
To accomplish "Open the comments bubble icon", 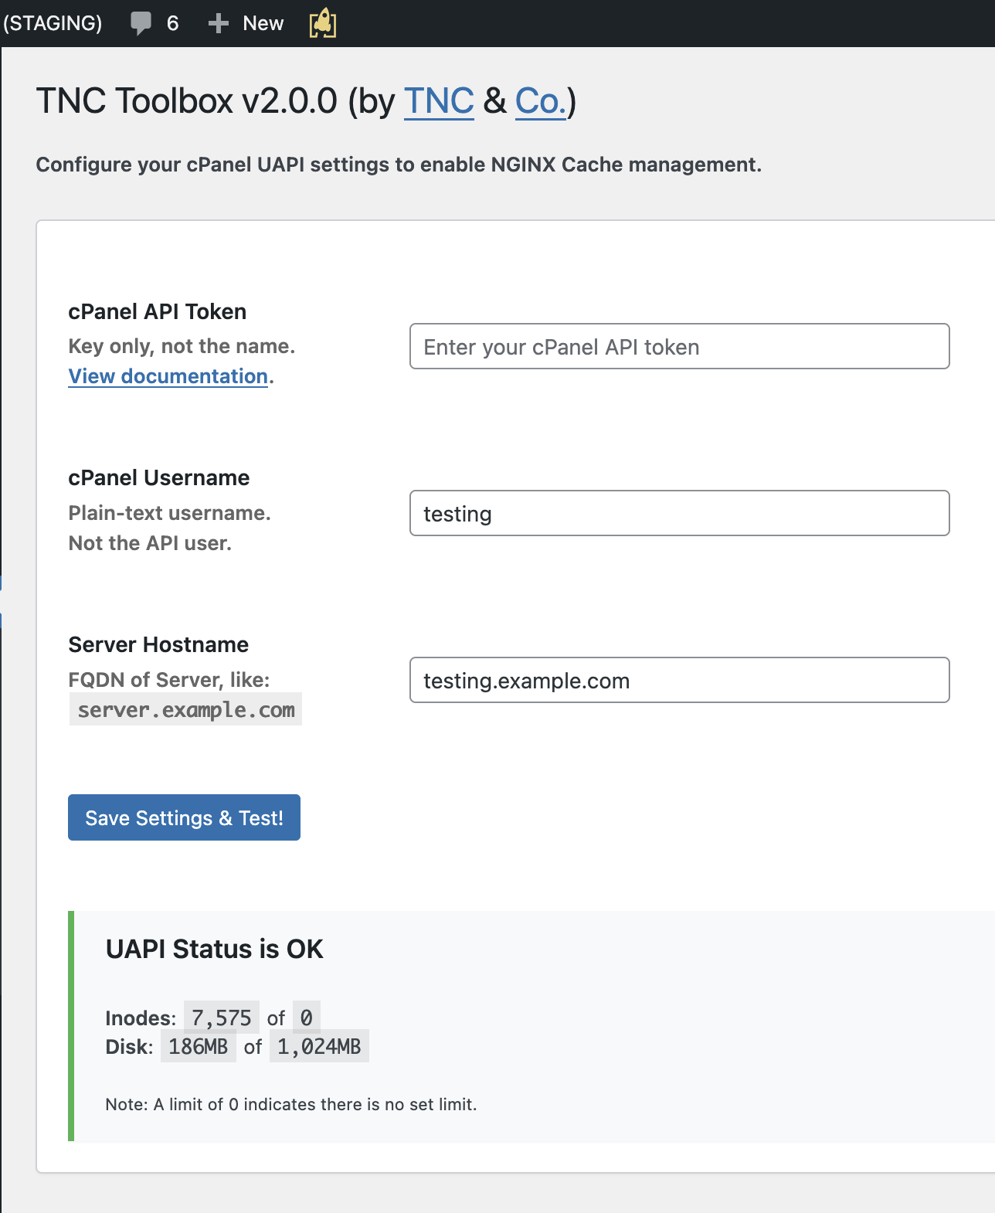I will point(141,23).
